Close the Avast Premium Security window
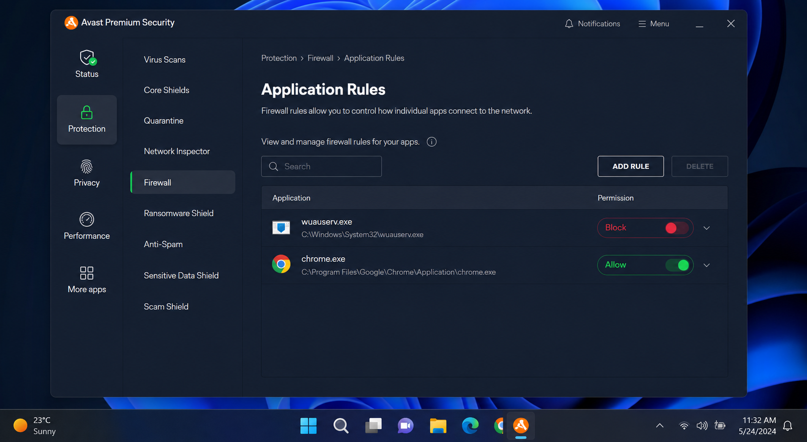807x442 pixels. click(731, 24)
